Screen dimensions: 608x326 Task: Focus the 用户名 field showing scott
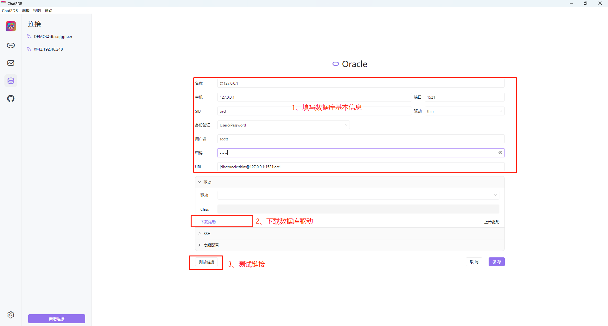361,139
